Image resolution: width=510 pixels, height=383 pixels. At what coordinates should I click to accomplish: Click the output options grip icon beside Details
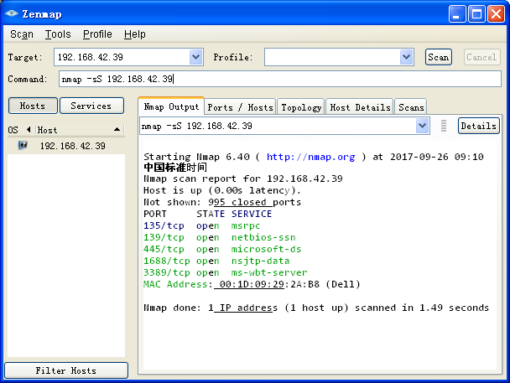click(444, 126)
